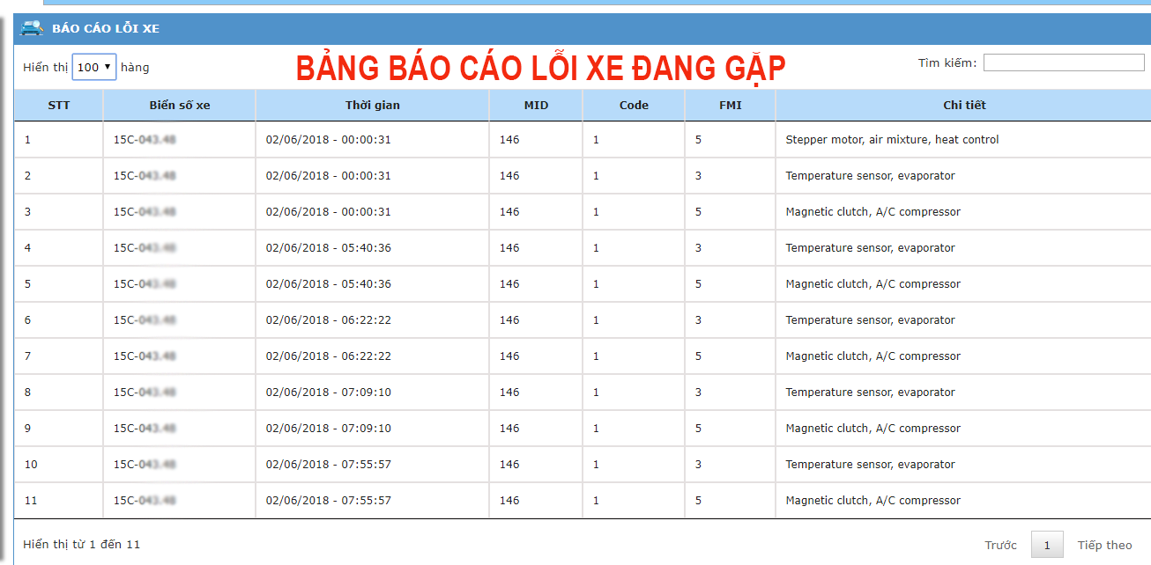Click the STT number 10 cell
The height and width of the screenshot is (565, 1151).
click(59, 465)
